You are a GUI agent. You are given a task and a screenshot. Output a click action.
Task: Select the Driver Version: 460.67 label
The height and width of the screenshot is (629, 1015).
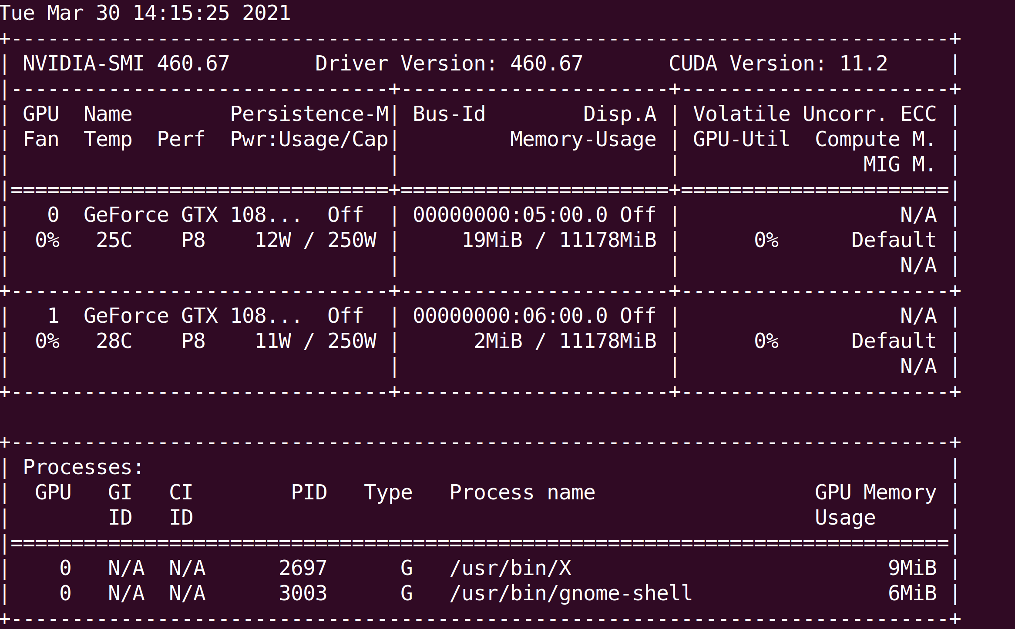tap(448, 64)
